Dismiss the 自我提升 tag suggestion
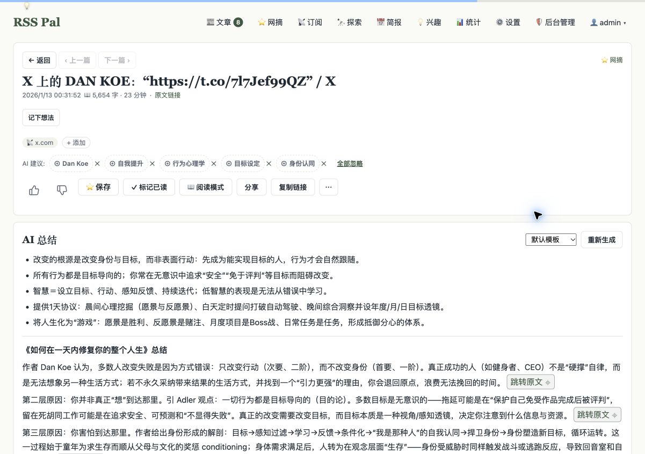 [x=152, y=164]
